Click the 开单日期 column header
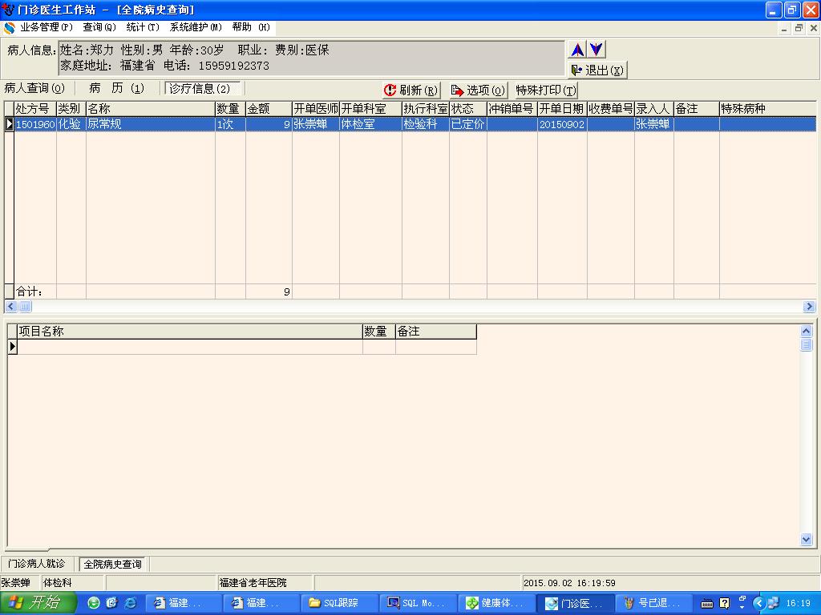The width and height of the screenshot is (821, 615). point(562,109)
